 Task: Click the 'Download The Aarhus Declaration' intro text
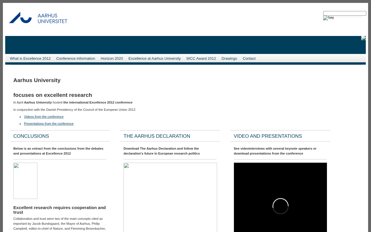[161, 151]
